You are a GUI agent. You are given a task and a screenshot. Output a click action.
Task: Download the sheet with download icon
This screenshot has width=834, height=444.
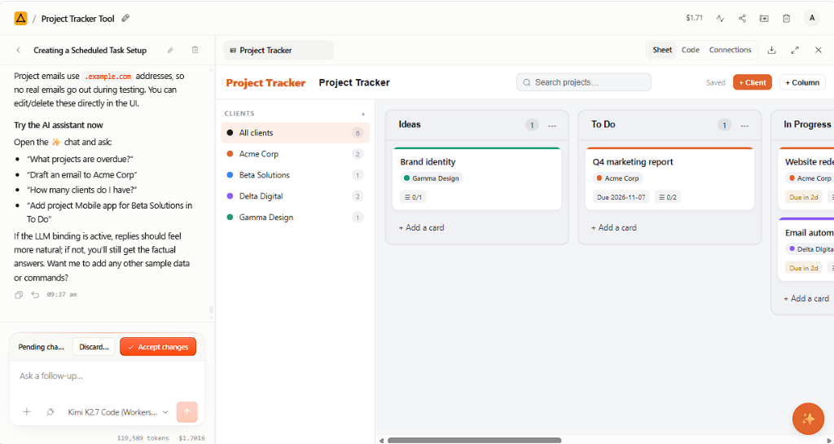(x=772, y=50)
